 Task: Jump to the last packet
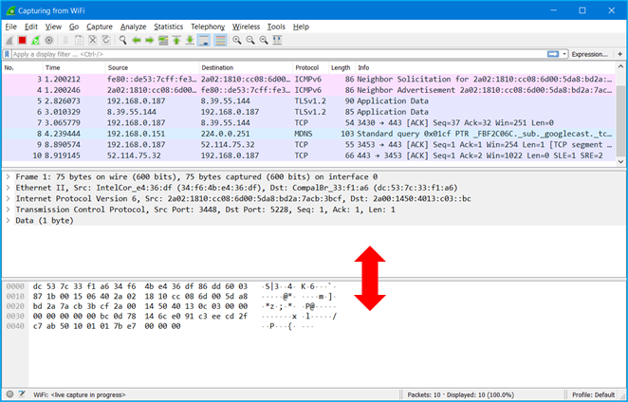coord(190,40)
